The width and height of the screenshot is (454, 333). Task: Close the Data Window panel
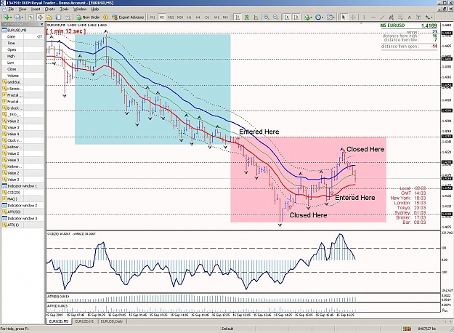coord(41,24)
